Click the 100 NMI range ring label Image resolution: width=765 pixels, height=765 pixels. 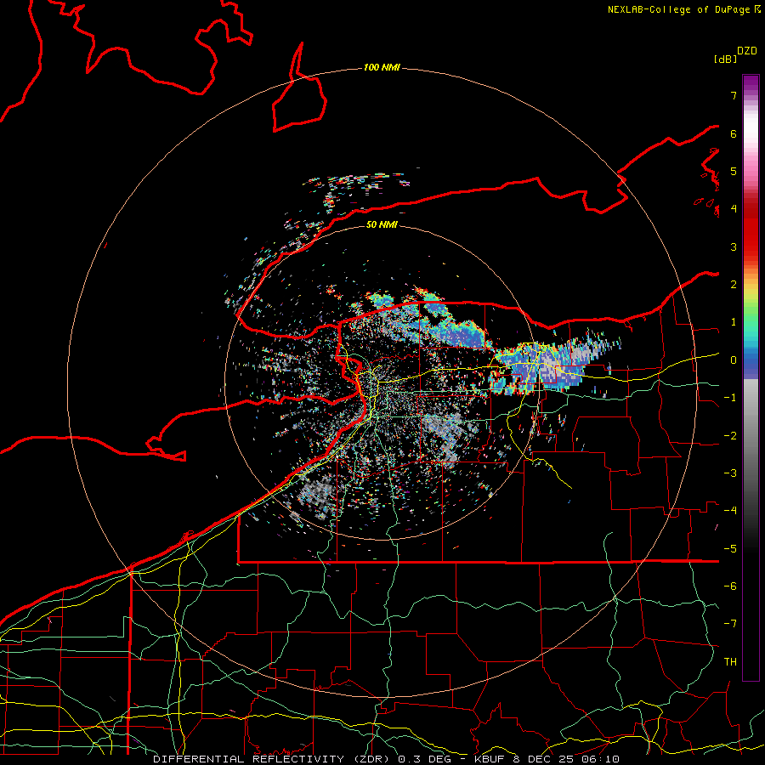[x=382, y=67]
